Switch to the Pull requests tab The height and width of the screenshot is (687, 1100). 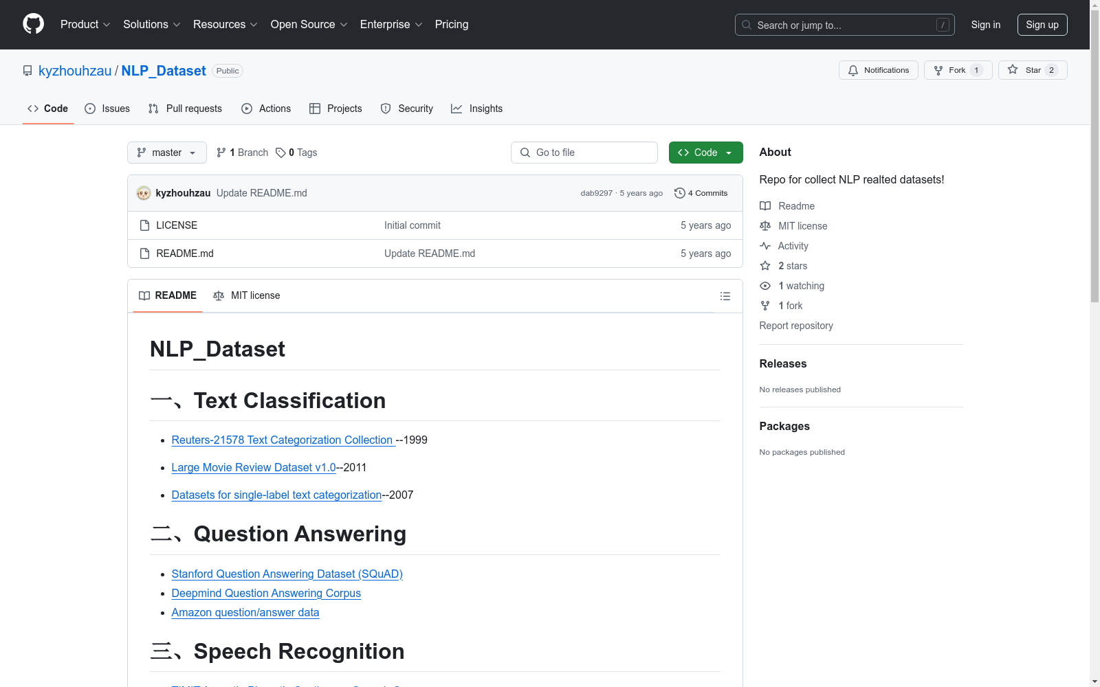(x=185, y=109)
